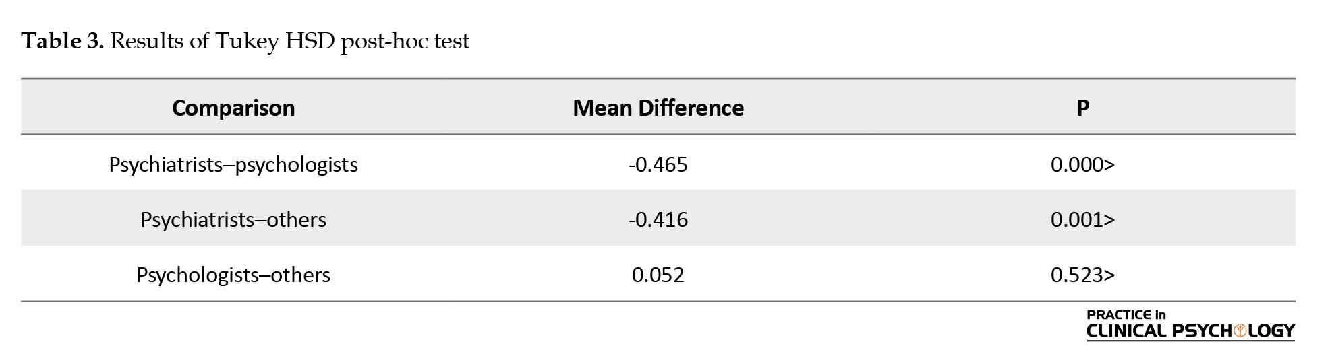Click the P column header
Screen dimensions: 1332x348
tap(1082, 108)
